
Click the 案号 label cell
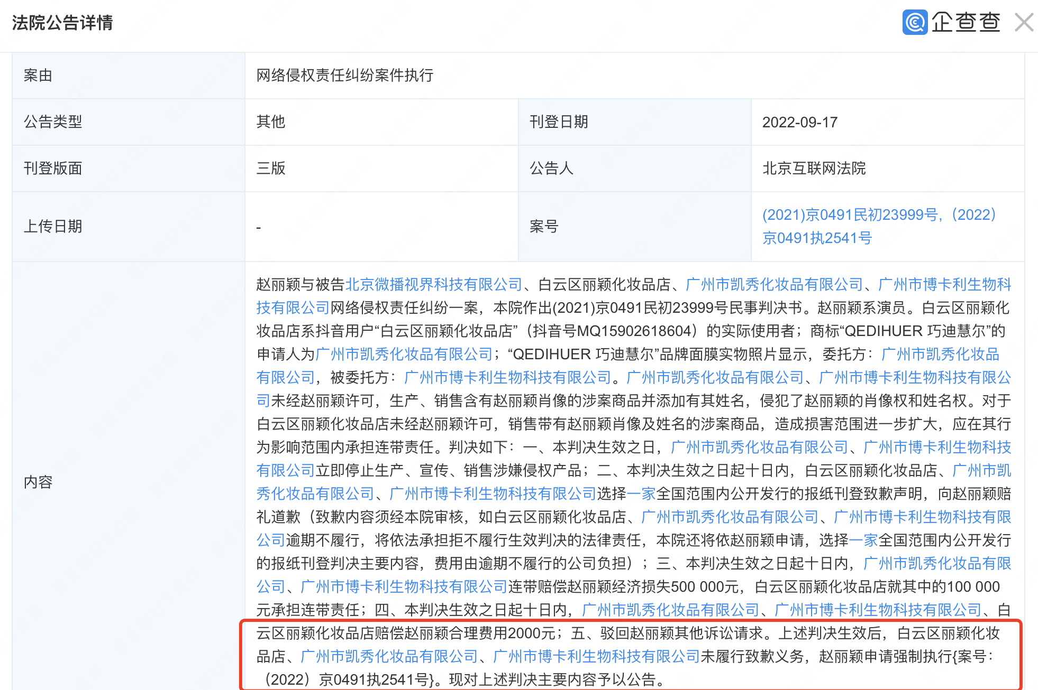(x=635, y=227)
